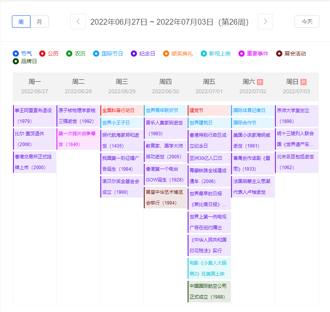Toggle the 重要事件 magenta filter circle
330x312 pixels.
point(242,54)
